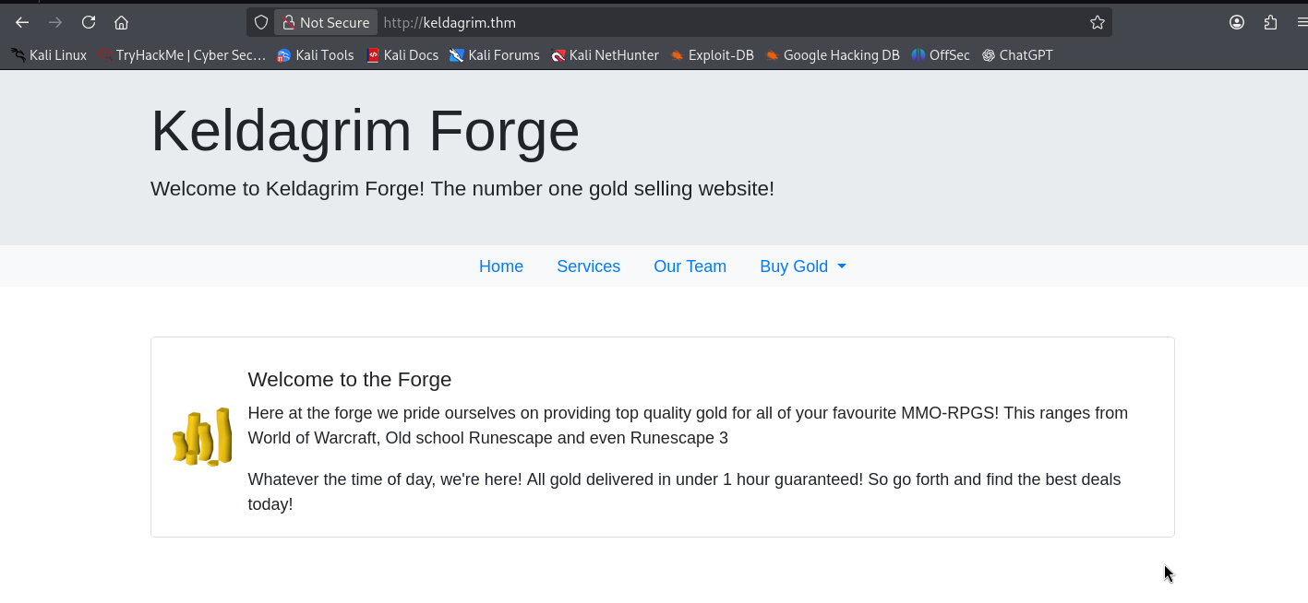Expand the Buy Gold dropdown
Screen dimensions: 1308x603
[x=802, y=266]
